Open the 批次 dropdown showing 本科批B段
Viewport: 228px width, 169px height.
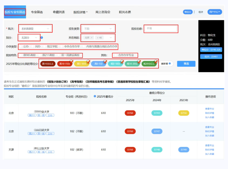35,29
